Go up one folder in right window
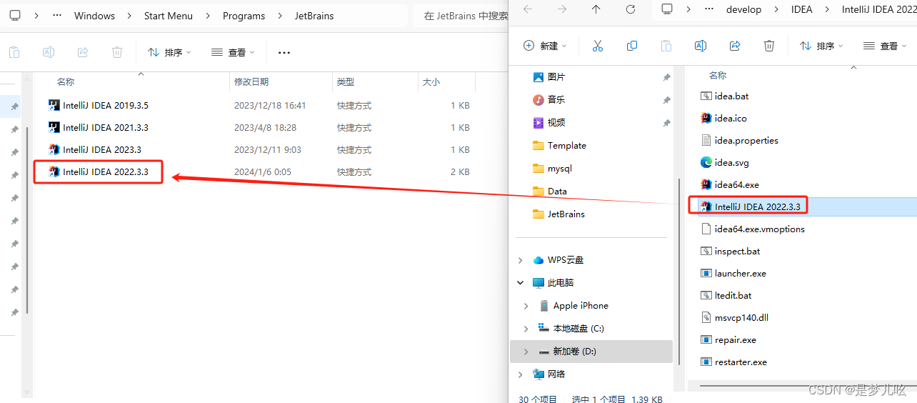This screenshot has height=403, width=917. [596, 9]
